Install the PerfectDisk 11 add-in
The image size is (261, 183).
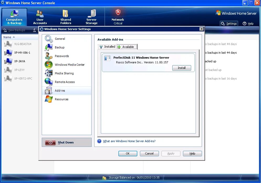(181, 68)
